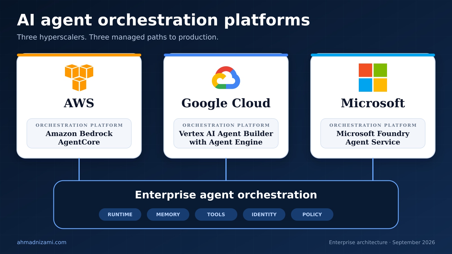452x254 pixels.
Task: Click the Vertex AI Agent Builder box
Action: tap(226, 133)
